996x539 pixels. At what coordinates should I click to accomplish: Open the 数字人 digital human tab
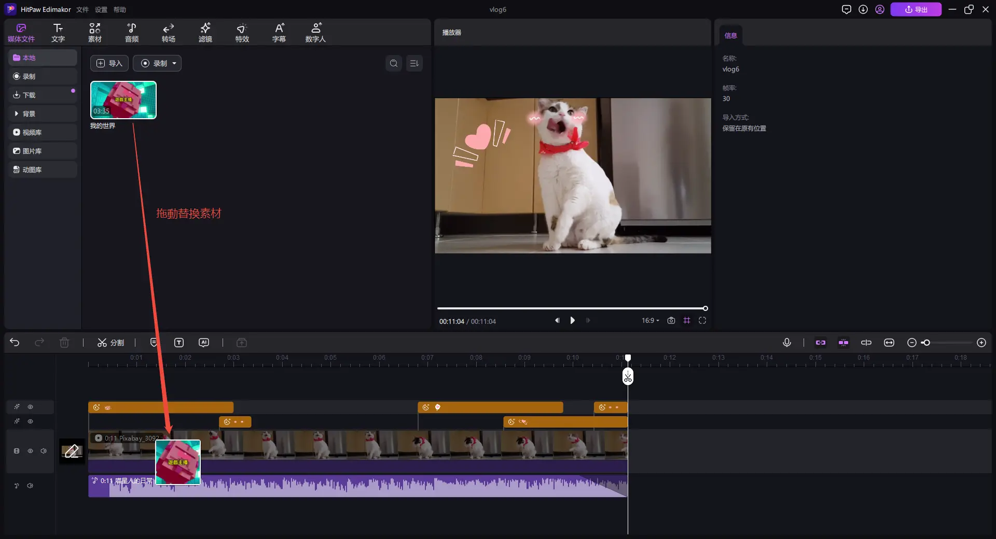315,33
